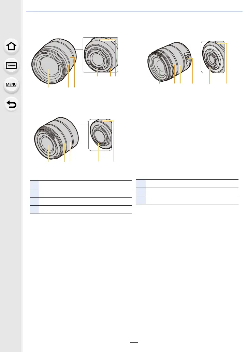Go to the Home page icon

(x=11, y=46)
